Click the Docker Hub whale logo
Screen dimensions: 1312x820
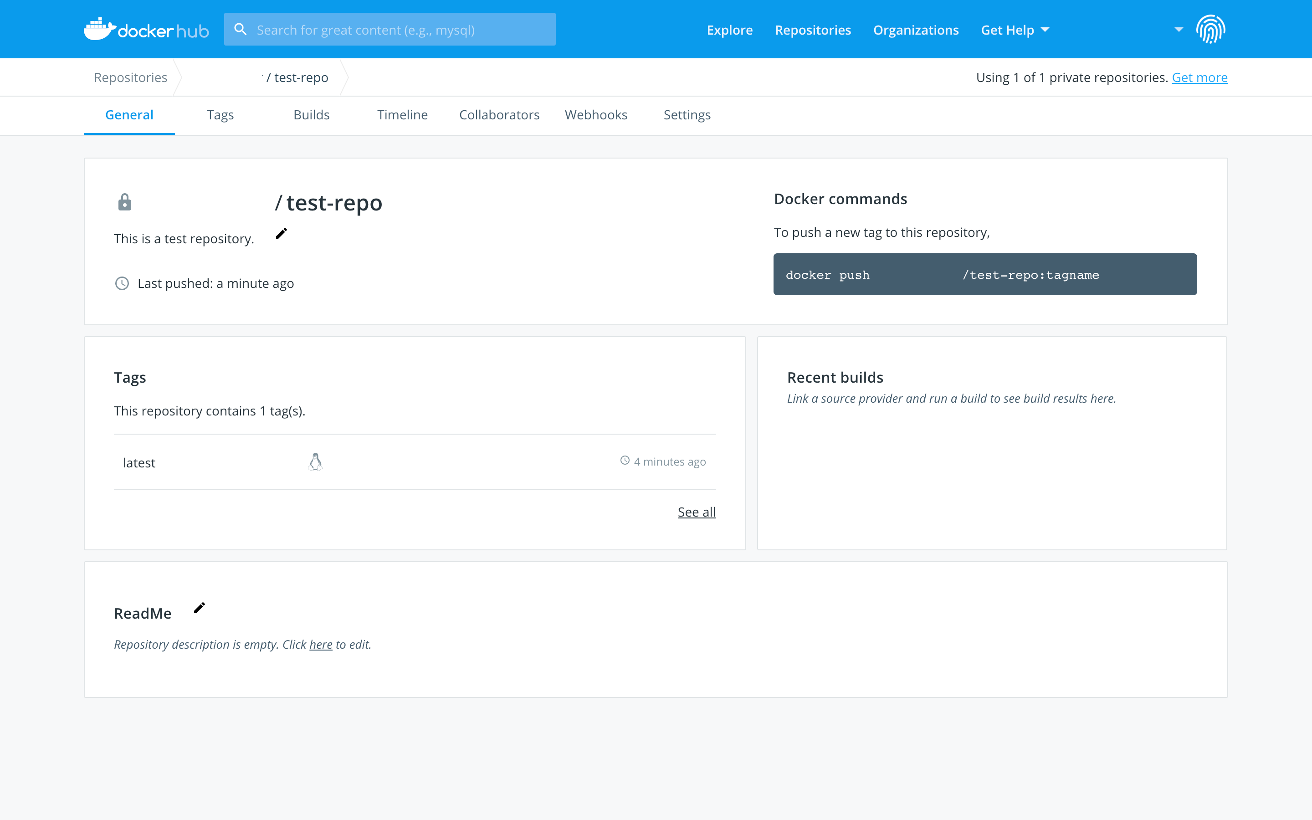99,28
